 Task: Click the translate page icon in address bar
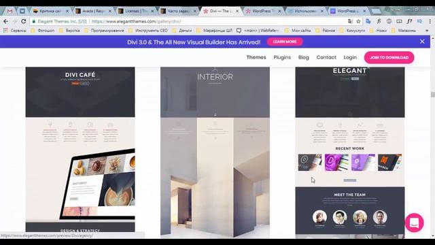(x=350, y=21)
